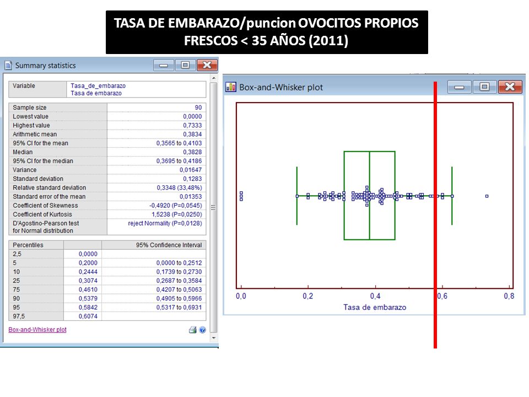
Task: Minimize the Summary statistics window
Action: [164, 65]
